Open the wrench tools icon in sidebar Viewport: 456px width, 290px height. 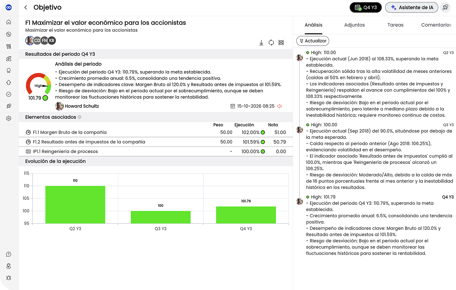tap(9, 47)
